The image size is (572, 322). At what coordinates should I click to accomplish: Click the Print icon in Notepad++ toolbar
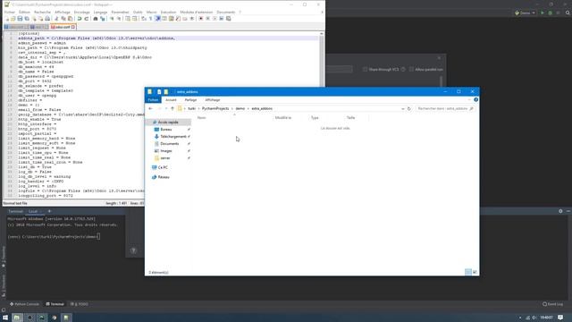tap(47, 19)
